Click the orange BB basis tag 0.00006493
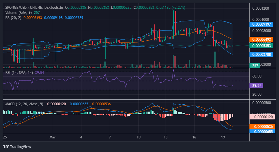Image resolution: width=279 pixels, height=152 pixels. pyautogui.click(x=261, y=39)
